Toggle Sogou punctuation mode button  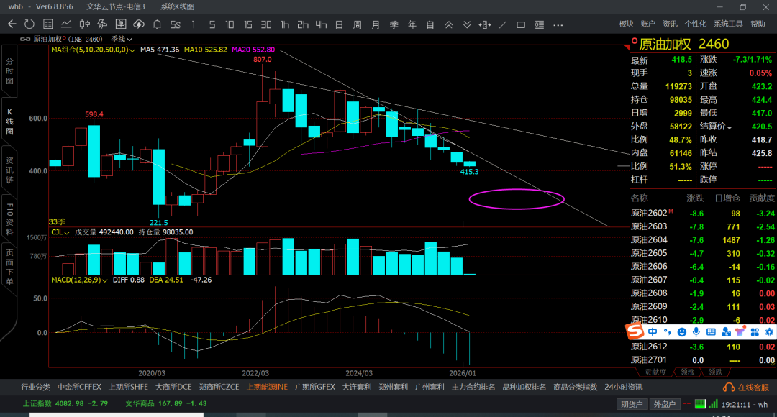(668, 332)
